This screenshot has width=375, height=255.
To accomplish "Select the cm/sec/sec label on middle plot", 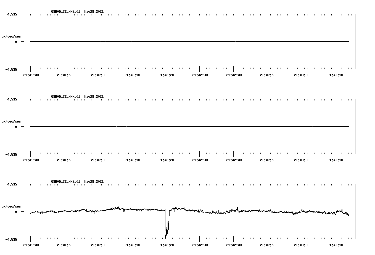I will click(x=11, y=121).
